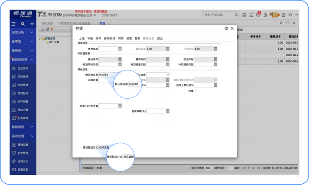Select the 001 水果 tree item
Screen dimensions: 309x185
pyautogui.click(x=54, y=42)
